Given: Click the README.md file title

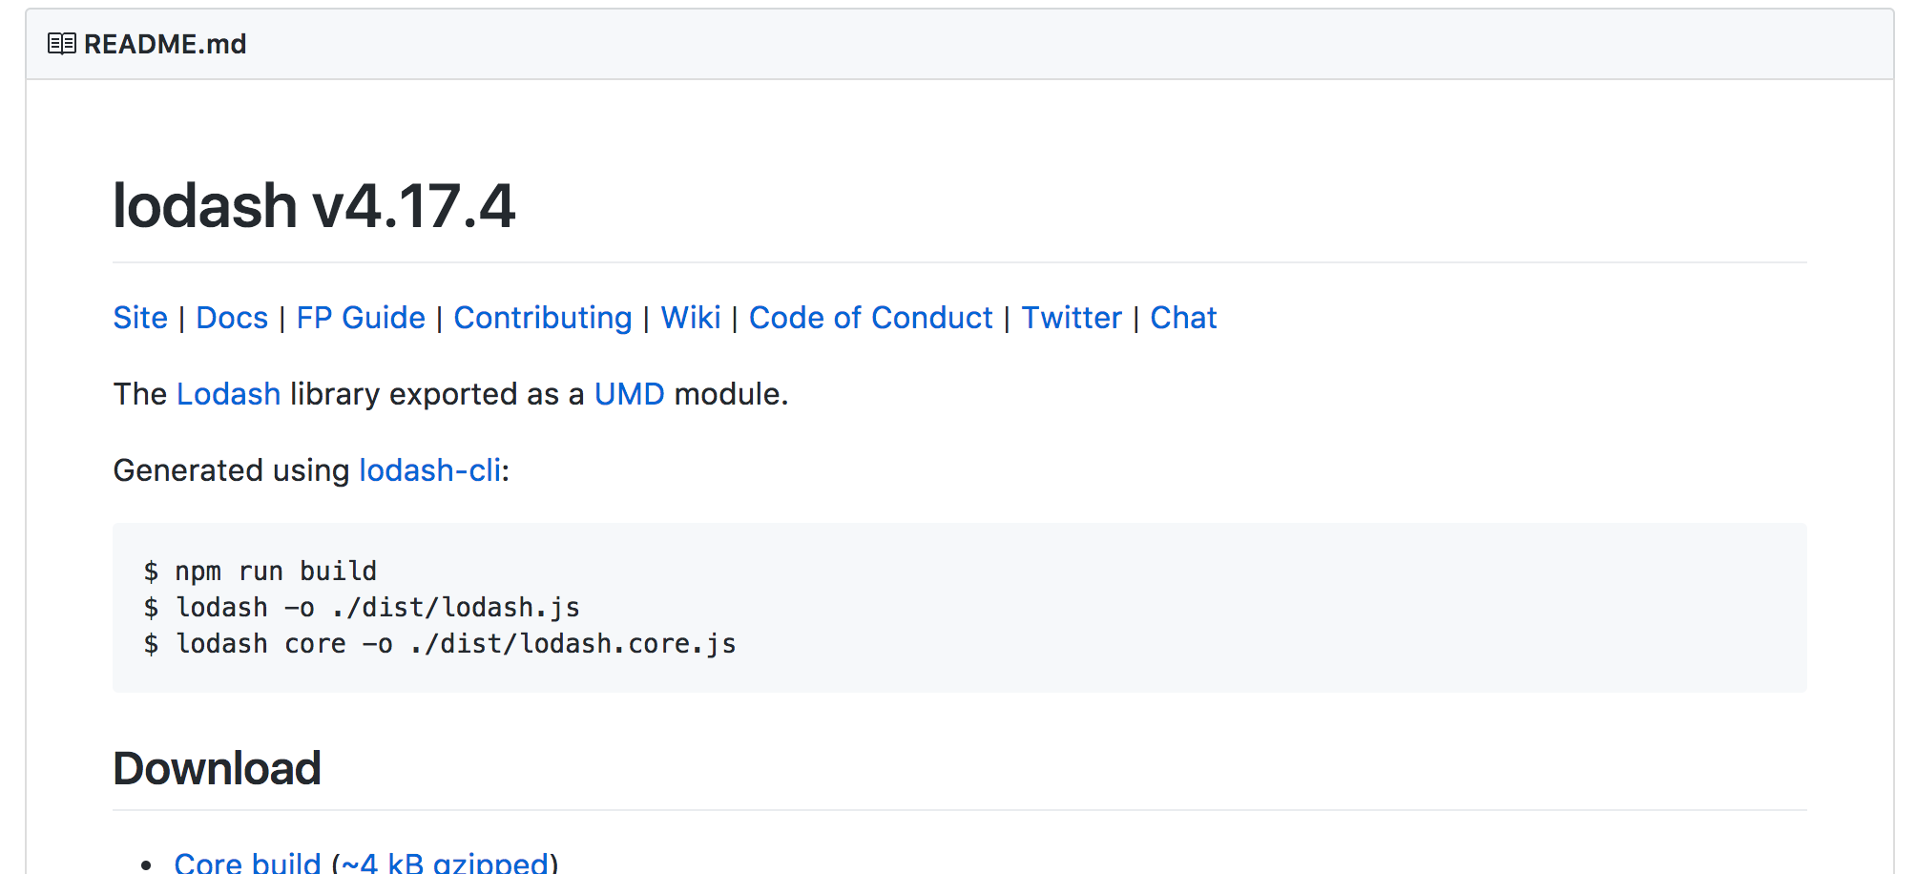Looking at the screenshot, I should [x=165, y=44].
